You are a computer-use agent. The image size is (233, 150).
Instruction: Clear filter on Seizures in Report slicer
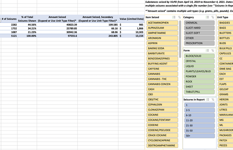click(x=213, y=100)
